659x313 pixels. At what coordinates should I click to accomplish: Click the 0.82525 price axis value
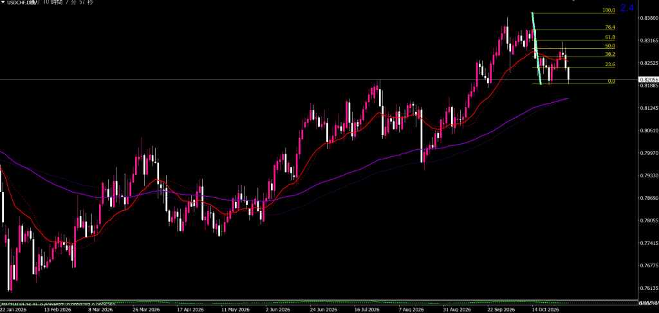click(647, 64)
